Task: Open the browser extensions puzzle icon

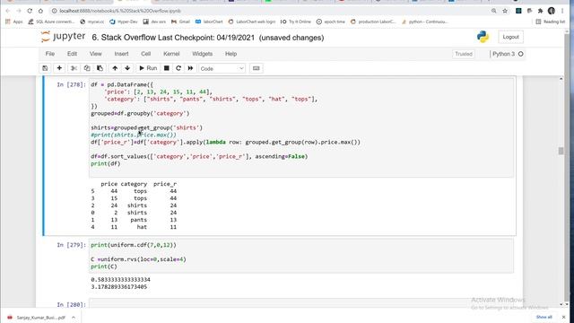Action: (540, 11)
